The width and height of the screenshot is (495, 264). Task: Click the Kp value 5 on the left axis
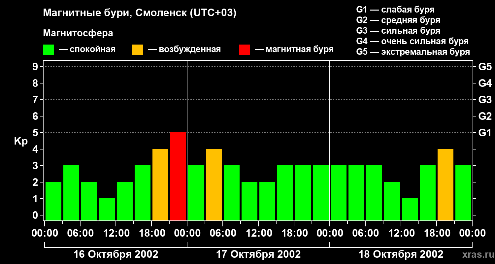point(36,133)
